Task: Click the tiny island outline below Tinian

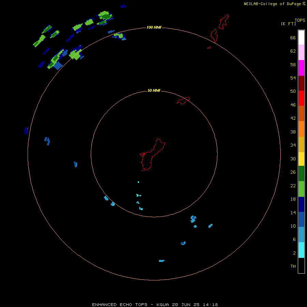Action: click(209, 47)
